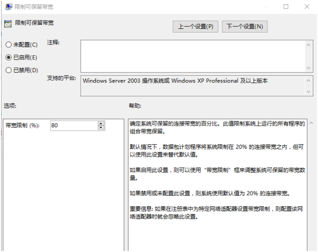Click scroll down arrow in 支持的平台 box

309,92
